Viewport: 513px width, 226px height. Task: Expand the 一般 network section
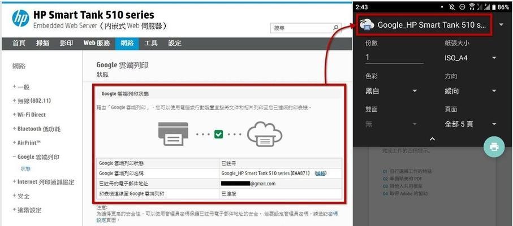coord(21,87)
